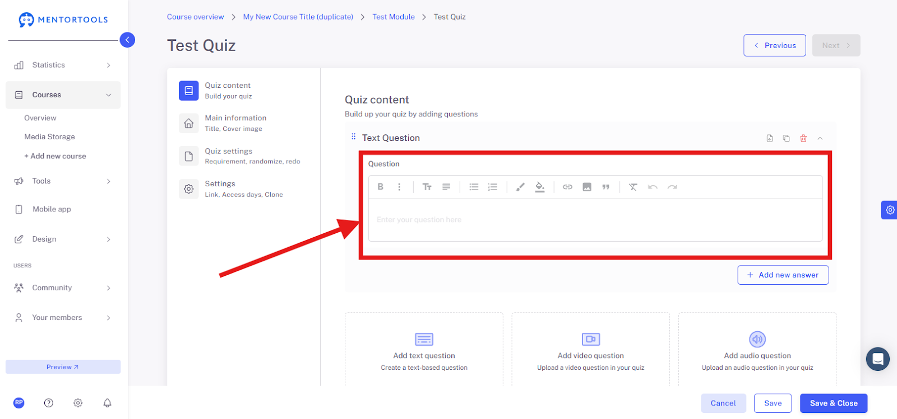Open My New Course Title (duplicate) breadcrumb
This screenshot has width=897, height=419.
tap(298, 17)
